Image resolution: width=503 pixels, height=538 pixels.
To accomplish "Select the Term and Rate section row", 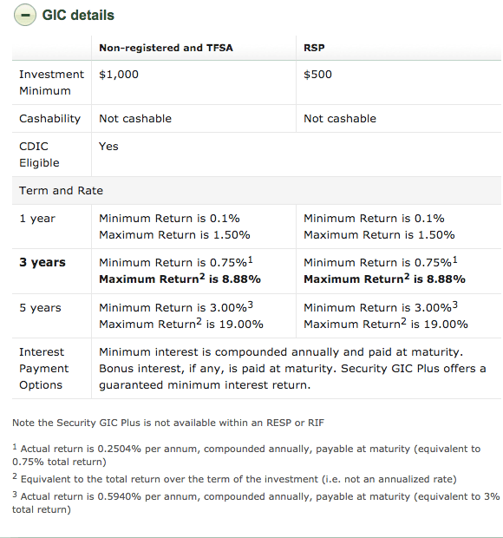I will click(257, 191).
